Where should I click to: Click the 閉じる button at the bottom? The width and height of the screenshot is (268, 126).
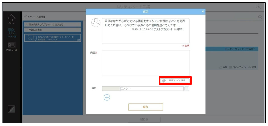pyautogui.click(x=144, y=120)
